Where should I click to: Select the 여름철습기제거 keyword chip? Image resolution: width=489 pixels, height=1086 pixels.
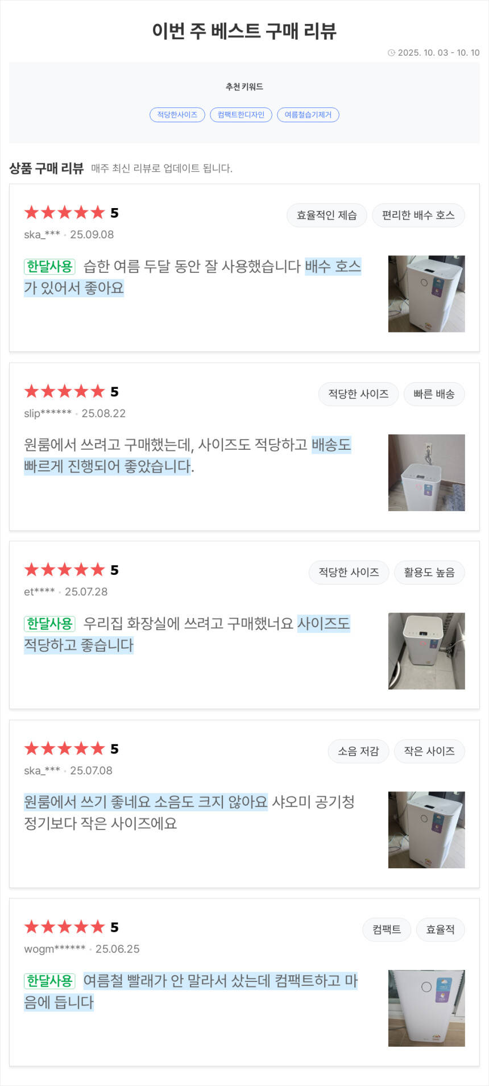coord(308,115)
